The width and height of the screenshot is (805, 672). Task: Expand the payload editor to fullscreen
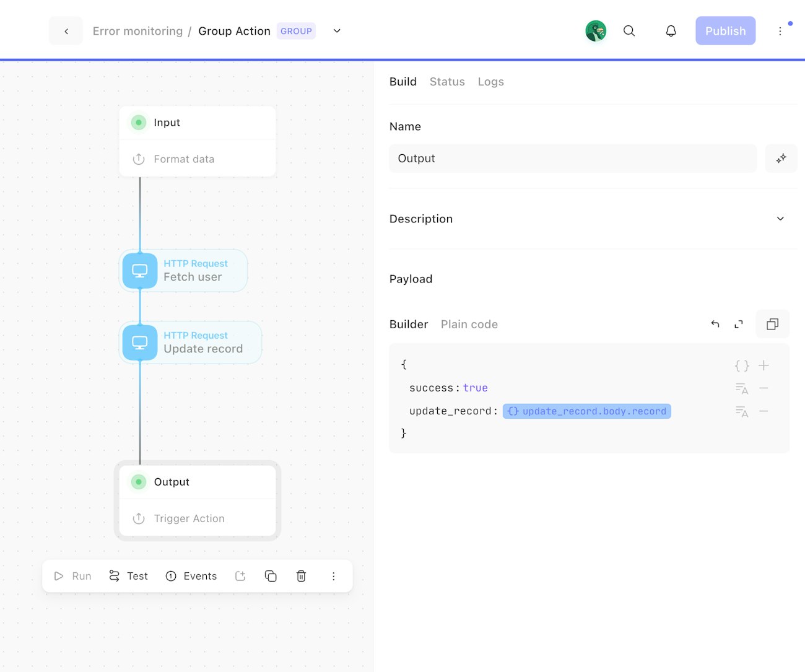(x=739, y=324)
